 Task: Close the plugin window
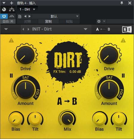pyautogui.click(x=130, y=3)
